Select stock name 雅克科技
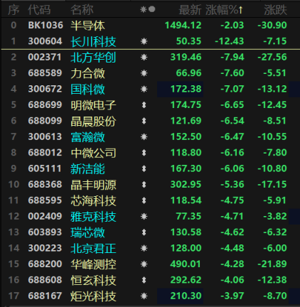The image size is (300, 307). coord(93,217)
